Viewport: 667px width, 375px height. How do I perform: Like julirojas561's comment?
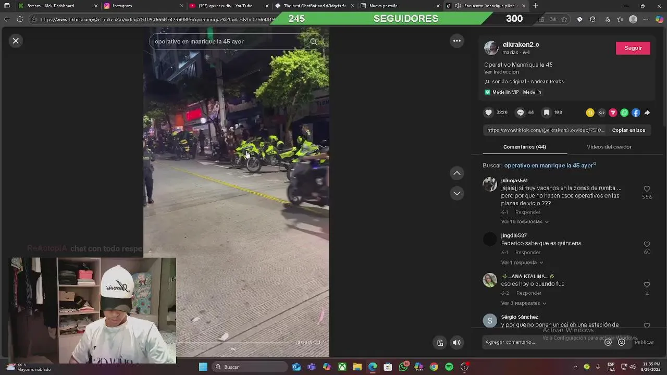click(x=647, y=189)
